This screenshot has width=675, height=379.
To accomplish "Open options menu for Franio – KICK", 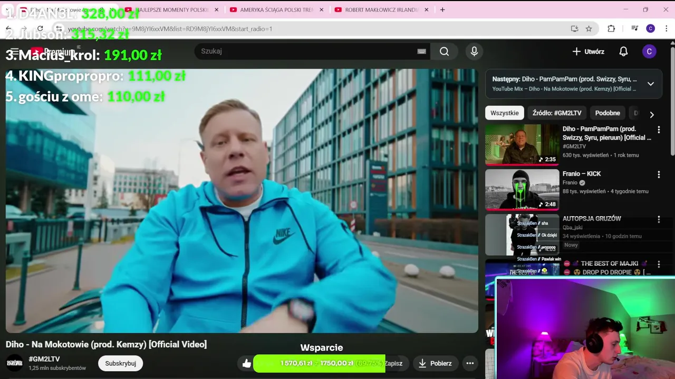I will (659, 174).
